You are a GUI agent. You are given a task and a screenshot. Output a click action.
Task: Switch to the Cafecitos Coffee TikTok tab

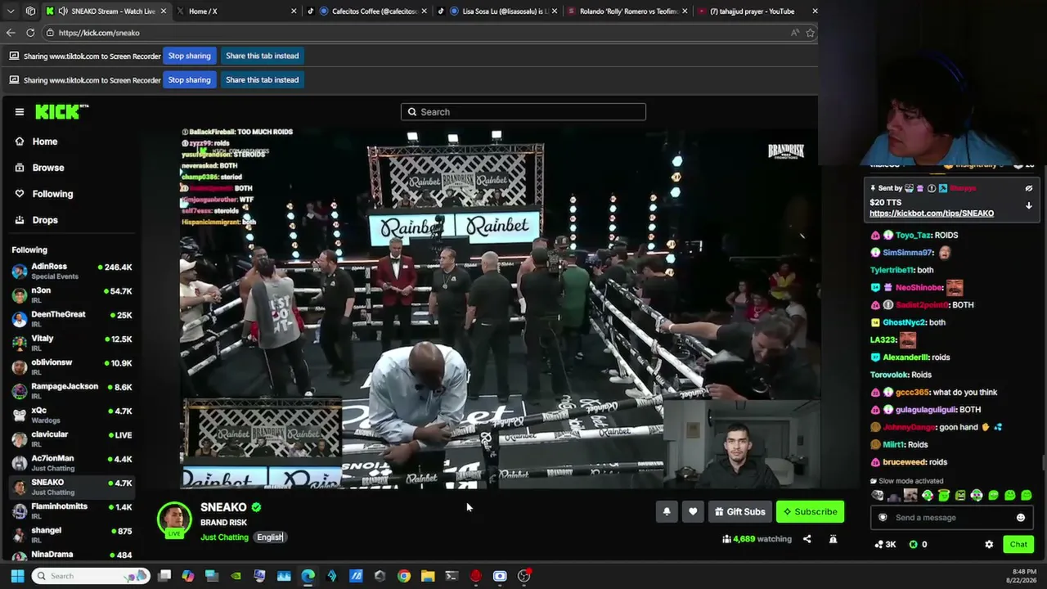(367, 11)
